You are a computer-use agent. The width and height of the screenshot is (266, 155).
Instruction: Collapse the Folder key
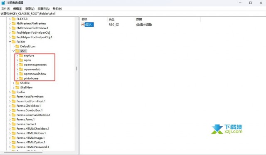10,42
